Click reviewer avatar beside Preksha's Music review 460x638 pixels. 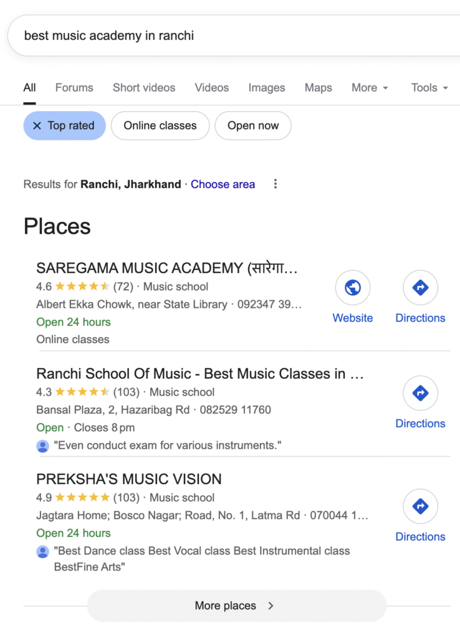click(43, 551)
